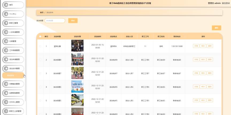Click the person icon beside 个人中心

(6, 14)
